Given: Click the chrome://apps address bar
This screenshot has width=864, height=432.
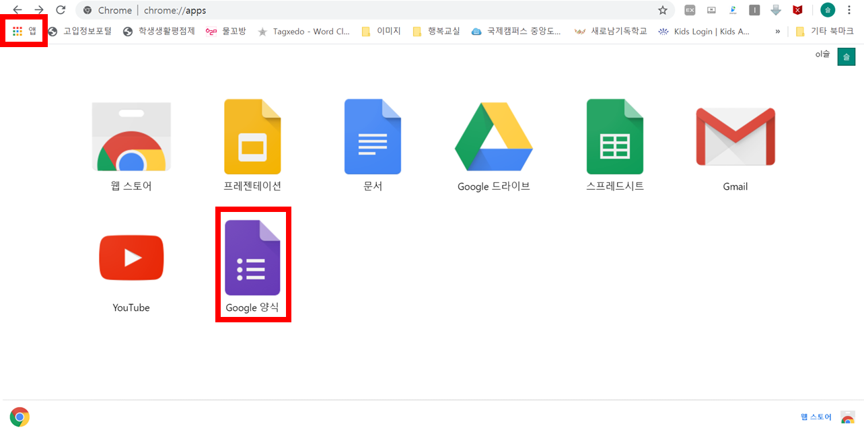Looking at the screenshot, I should click(373, 10).
